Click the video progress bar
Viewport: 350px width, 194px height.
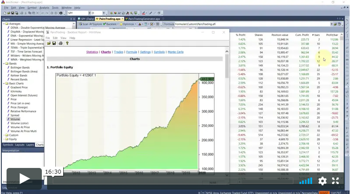pos(173,181)
